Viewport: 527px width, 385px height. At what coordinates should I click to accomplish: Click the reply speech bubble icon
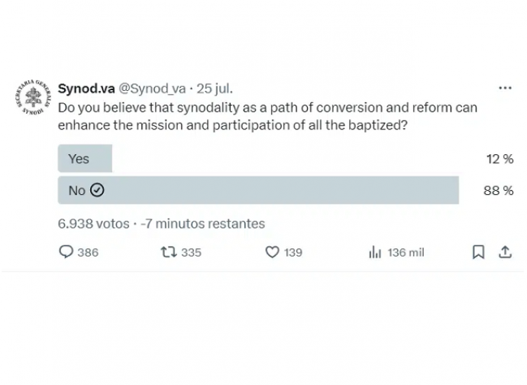pos(66,252)
